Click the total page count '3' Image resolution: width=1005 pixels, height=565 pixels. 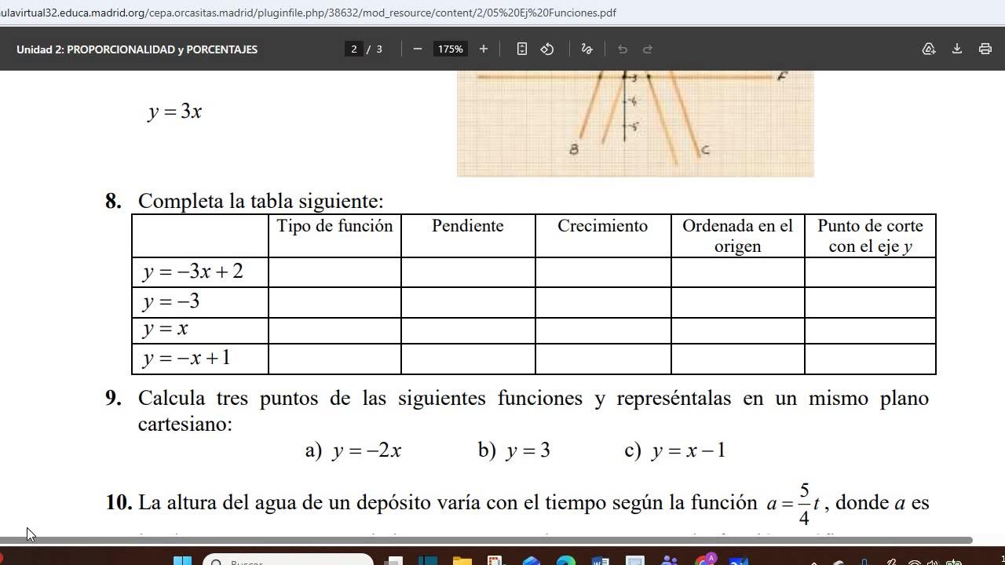(379, 49)
